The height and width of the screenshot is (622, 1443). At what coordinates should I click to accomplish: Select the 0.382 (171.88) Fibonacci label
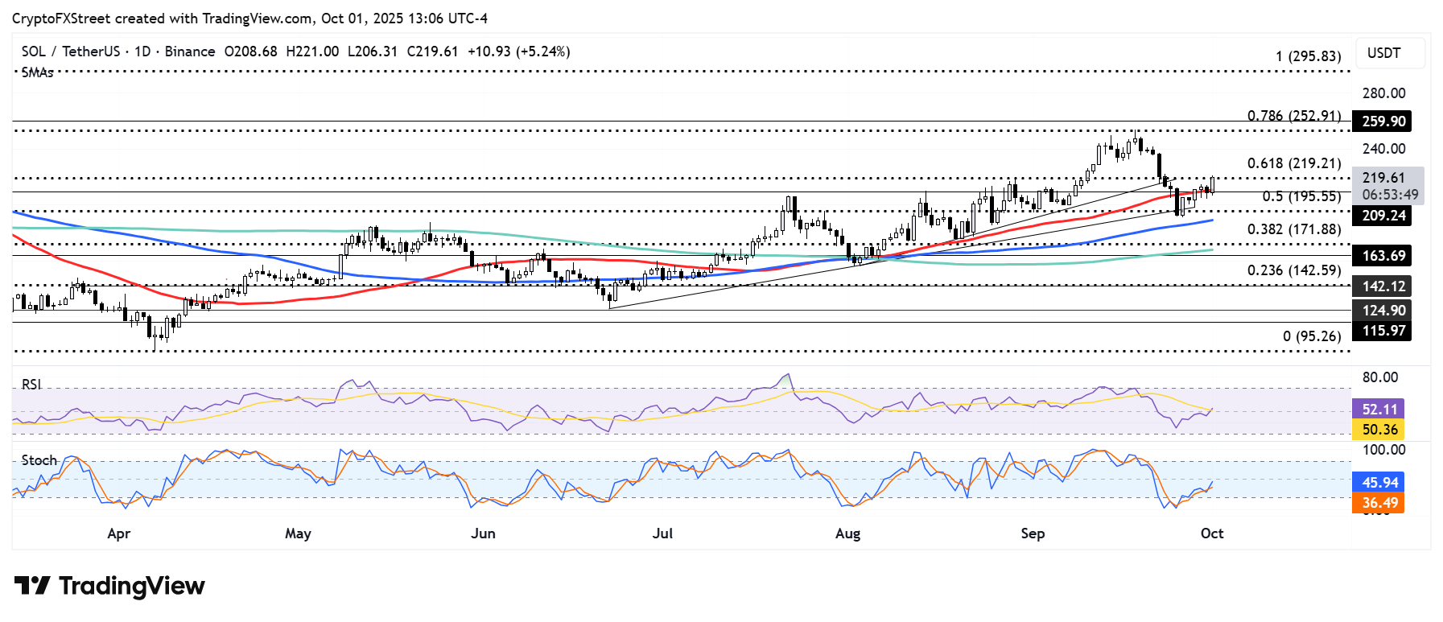(1294, 229)
